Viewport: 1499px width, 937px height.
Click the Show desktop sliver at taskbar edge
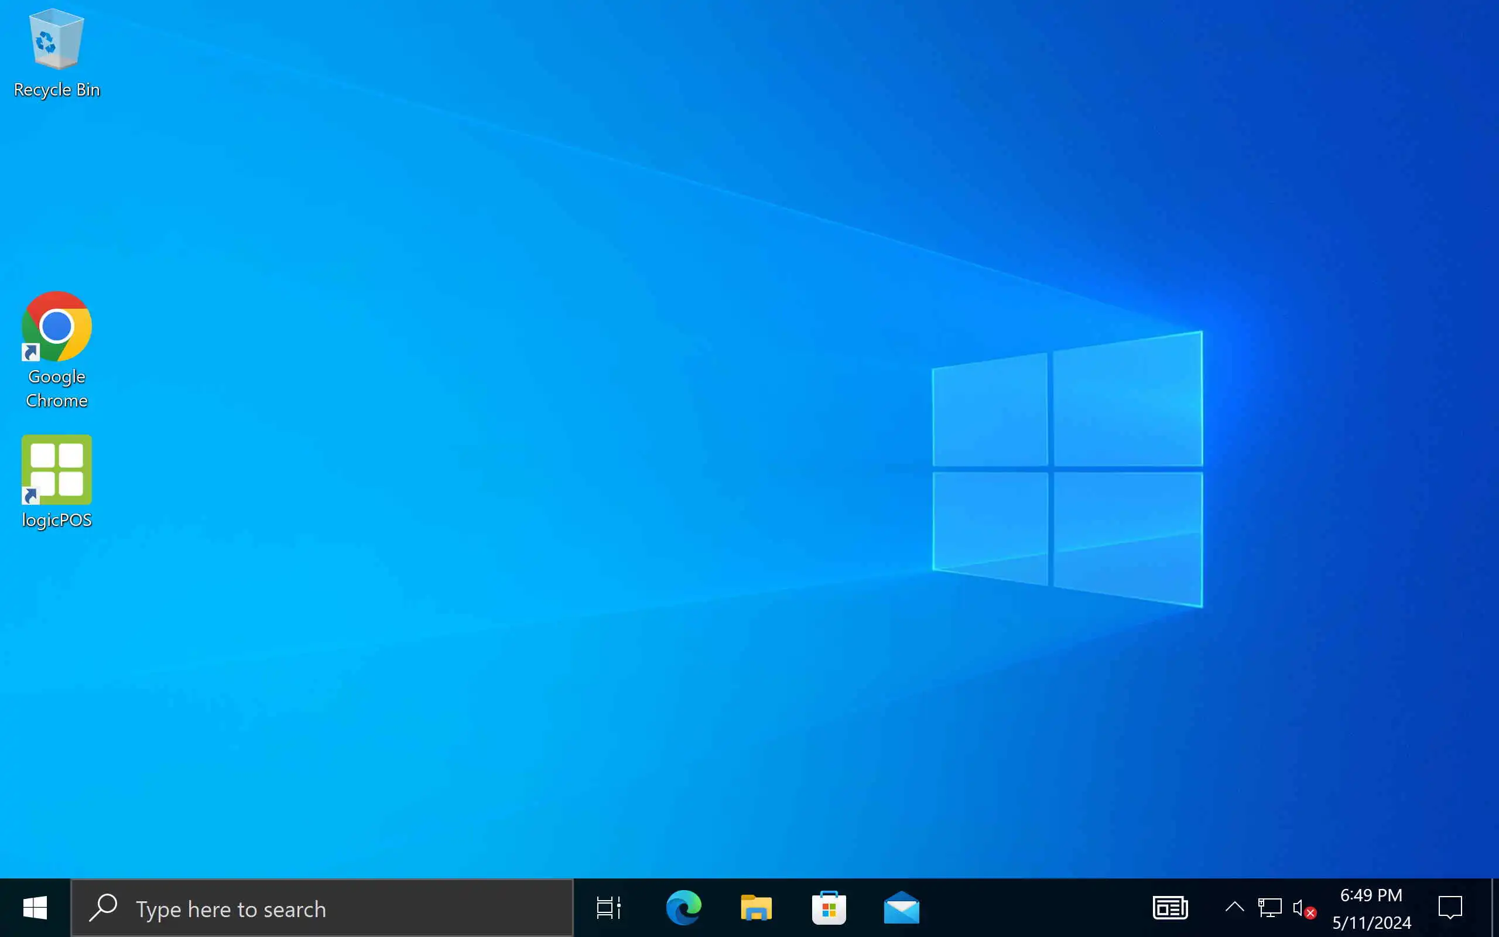(x=1495, y=908)
